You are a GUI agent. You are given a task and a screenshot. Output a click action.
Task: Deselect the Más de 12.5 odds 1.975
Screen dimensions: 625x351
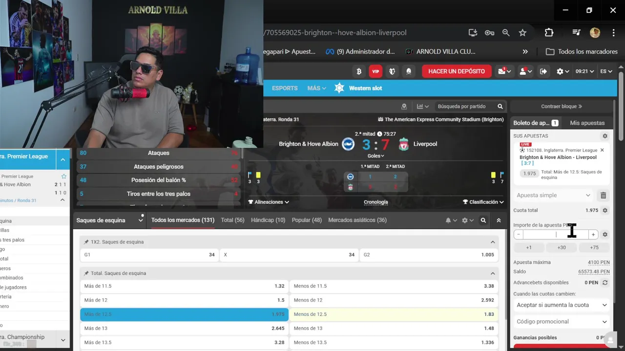(x=184, y=314)
